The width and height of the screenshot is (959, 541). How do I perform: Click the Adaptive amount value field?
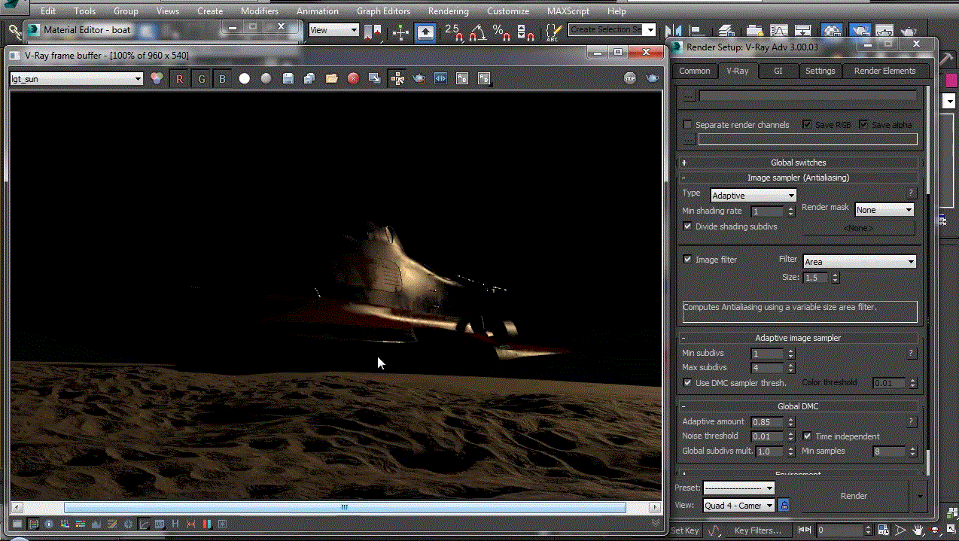tap(767, 422)
